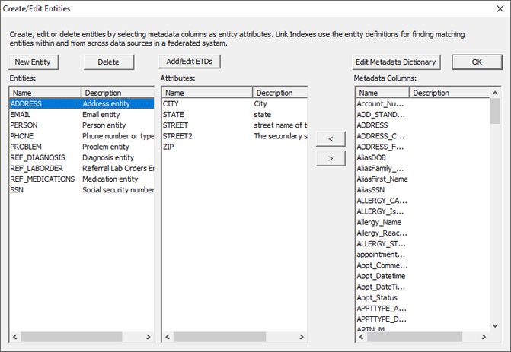The height and width of the screenshot is (352, 511).
Task: Select the SSN entity
Action: tap(81, 189)
